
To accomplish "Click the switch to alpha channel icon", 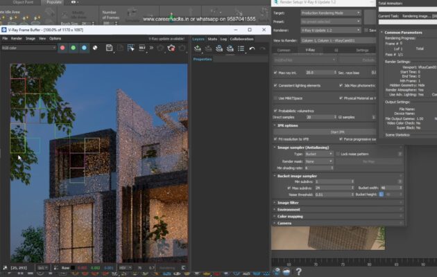I will 95,48.
